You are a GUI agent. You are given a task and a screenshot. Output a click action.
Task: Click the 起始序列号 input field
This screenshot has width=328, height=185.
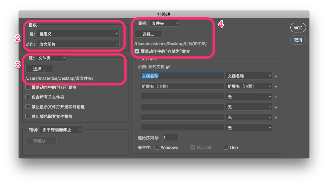click(x=170, y=138)
